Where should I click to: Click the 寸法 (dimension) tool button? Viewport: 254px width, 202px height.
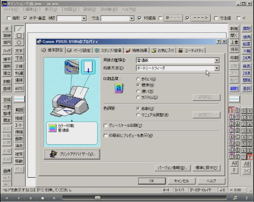point(19,58)
